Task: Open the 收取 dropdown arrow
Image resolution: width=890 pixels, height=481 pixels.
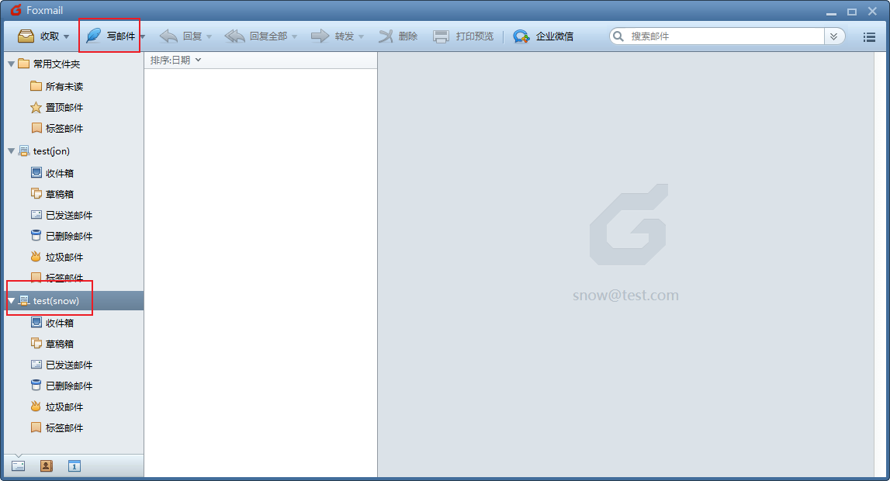Action: (66, 37)
